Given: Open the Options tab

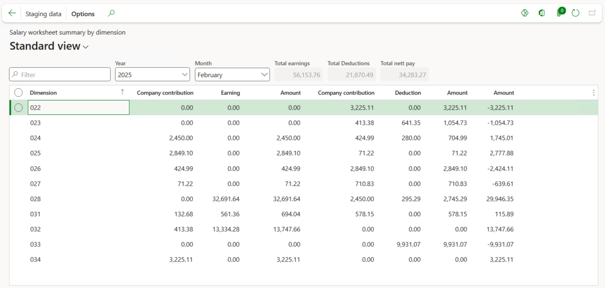Looking at the screenshot, I should click(83, 14).
